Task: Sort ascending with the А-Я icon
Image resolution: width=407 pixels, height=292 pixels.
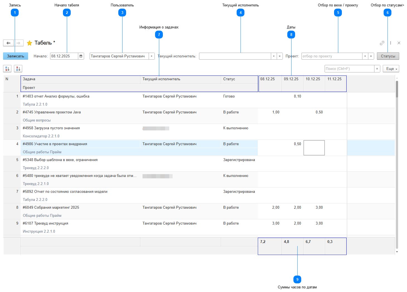Action: point(7,69)
